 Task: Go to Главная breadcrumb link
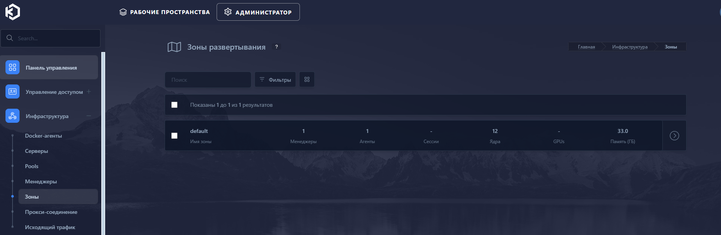(586, 47)
